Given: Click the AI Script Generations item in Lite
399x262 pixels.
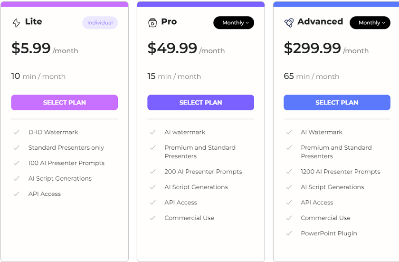Looking at the screenshot, I should (60, 178).
